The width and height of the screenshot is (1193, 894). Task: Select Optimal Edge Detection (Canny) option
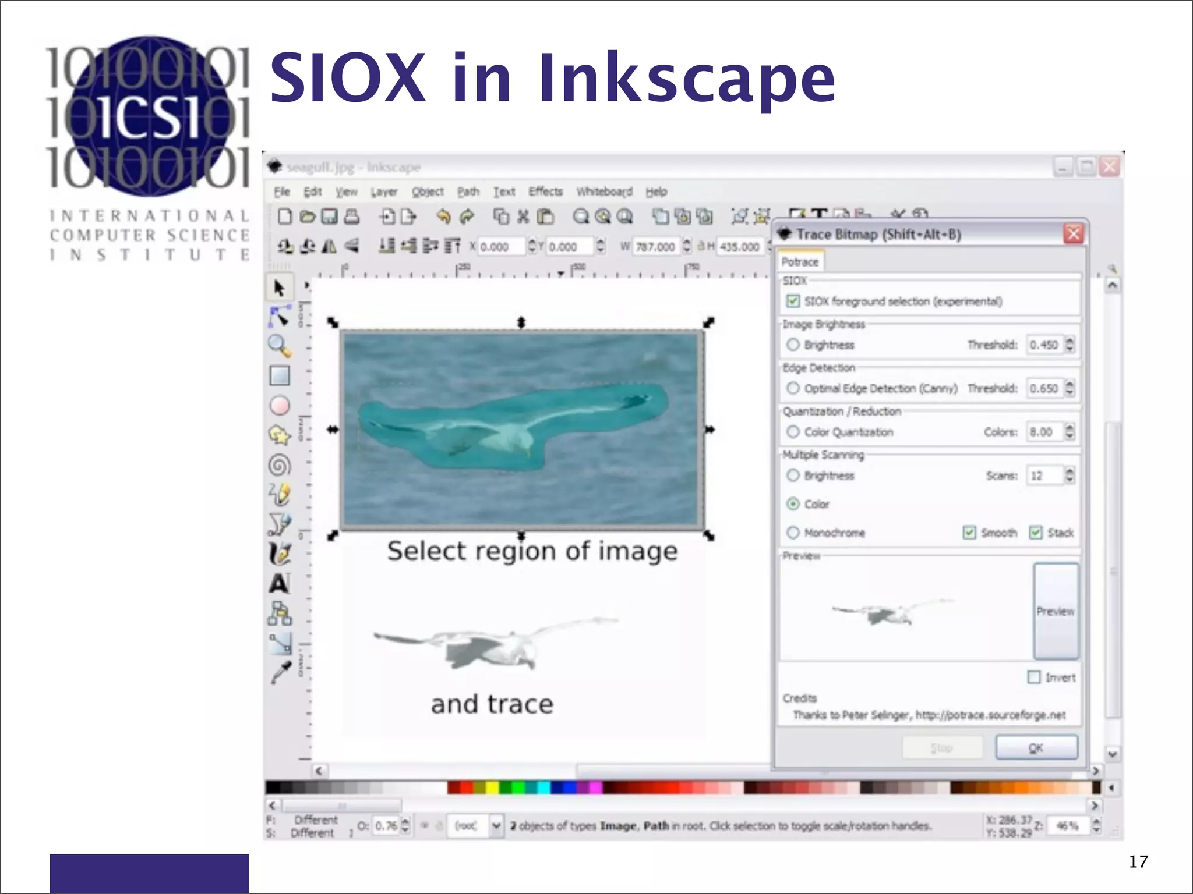coord(793,388)
